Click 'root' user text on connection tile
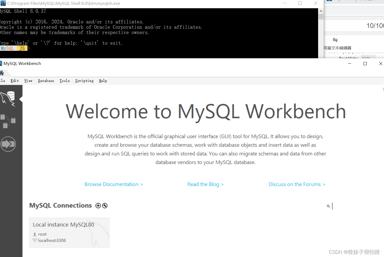 (x=42, y=234)
